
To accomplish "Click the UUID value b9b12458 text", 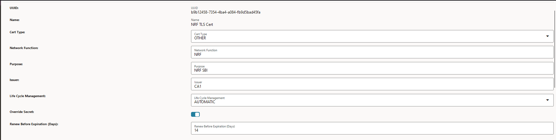I will 226,12.
